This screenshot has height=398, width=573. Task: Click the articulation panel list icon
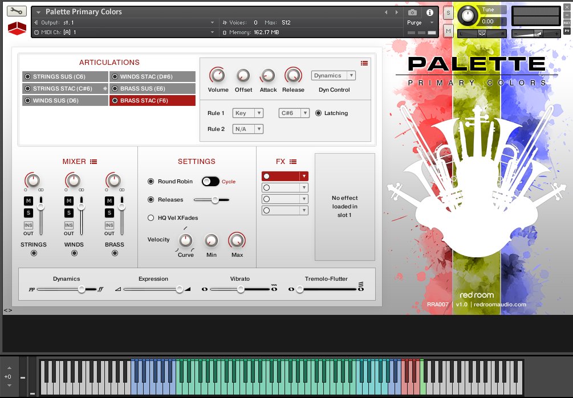[x=364, y=63]
